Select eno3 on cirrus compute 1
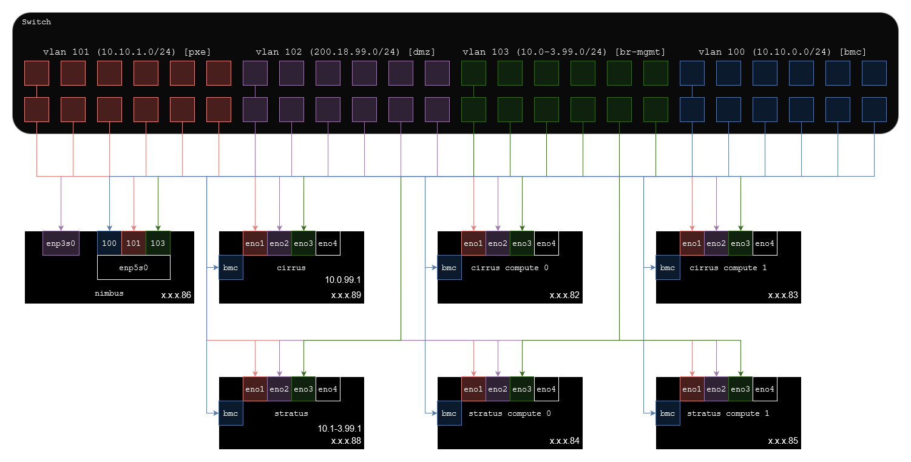The width and height of the screenshot is (911, 462). pos(740,243)
